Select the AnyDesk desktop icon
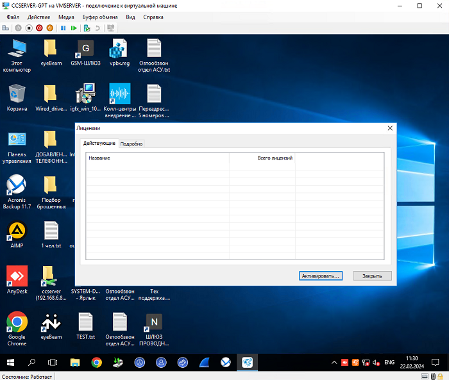Image resolution: width=449 pixels, height=380 pixels. tap(17, 276)
